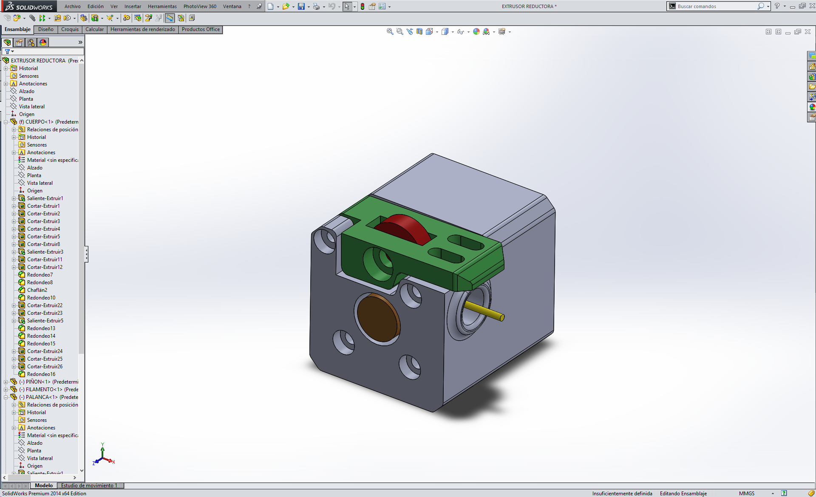
Task: Open the SolidWorks Resources house icon
Action: coord(812,67)
